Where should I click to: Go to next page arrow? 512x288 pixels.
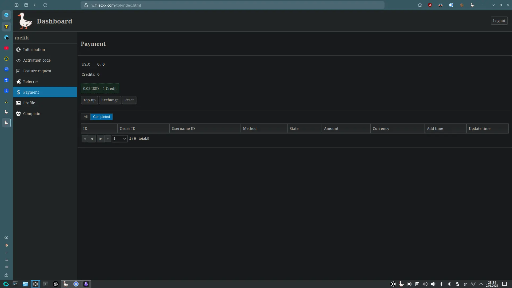pos(101,139)
